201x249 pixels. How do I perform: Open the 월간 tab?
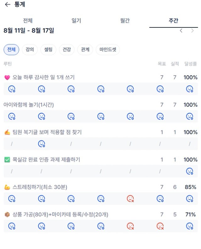coord(125,21)
